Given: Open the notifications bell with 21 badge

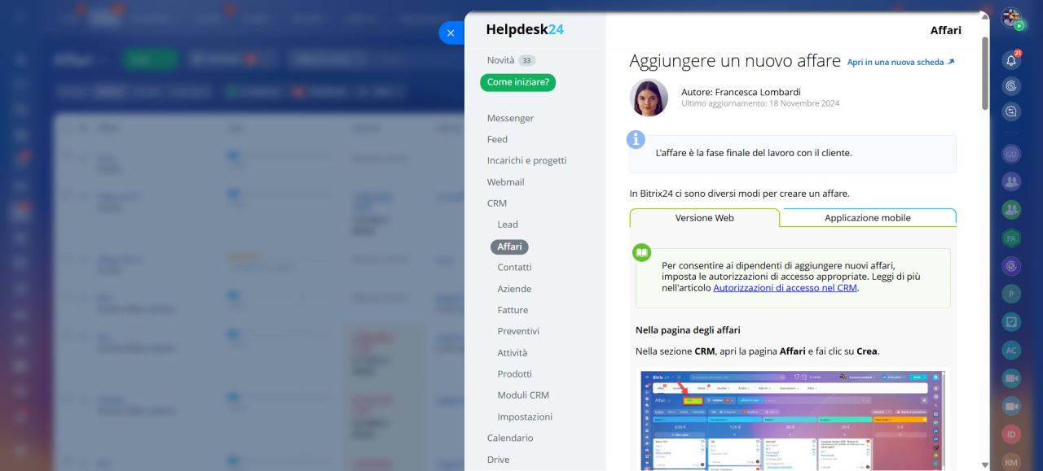Looking at the screenshot, I should pos(1011,59).
